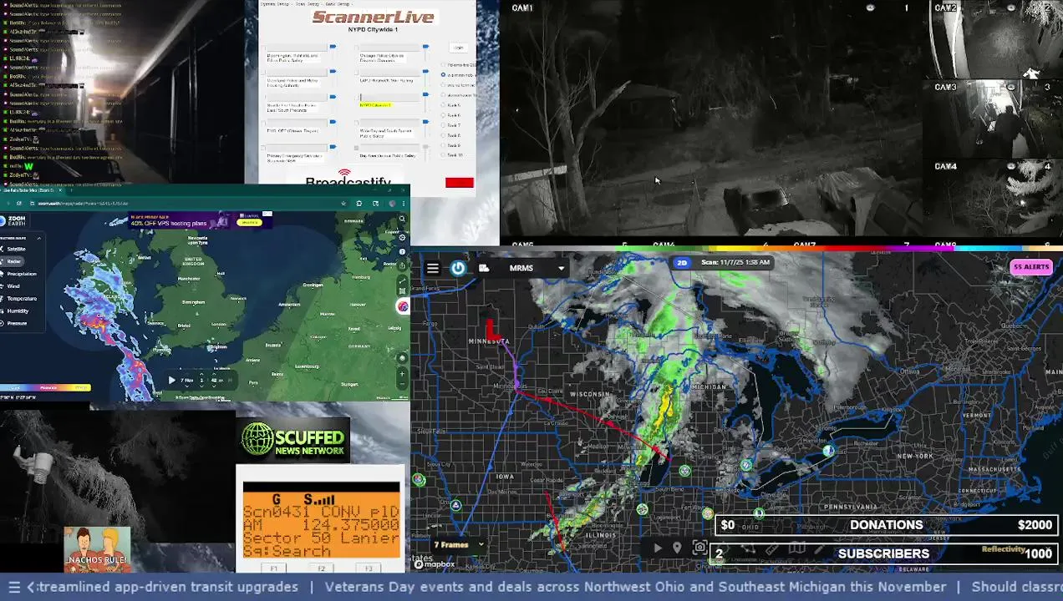
Task: Select the Radar layer in Zoom Earth
Action: (13, 261)
